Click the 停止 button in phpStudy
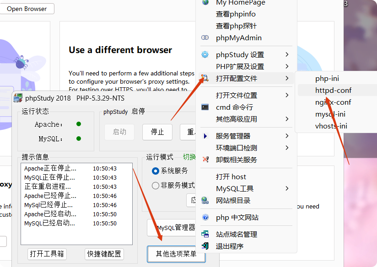The width and height of the screenshot is (377, 267). pos(157,132)
